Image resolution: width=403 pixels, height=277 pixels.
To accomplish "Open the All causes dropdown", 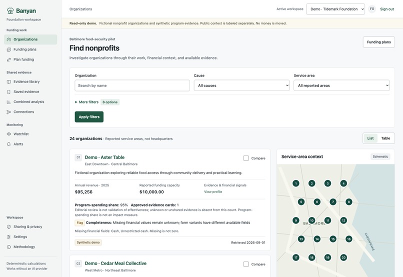I will 241,85.
